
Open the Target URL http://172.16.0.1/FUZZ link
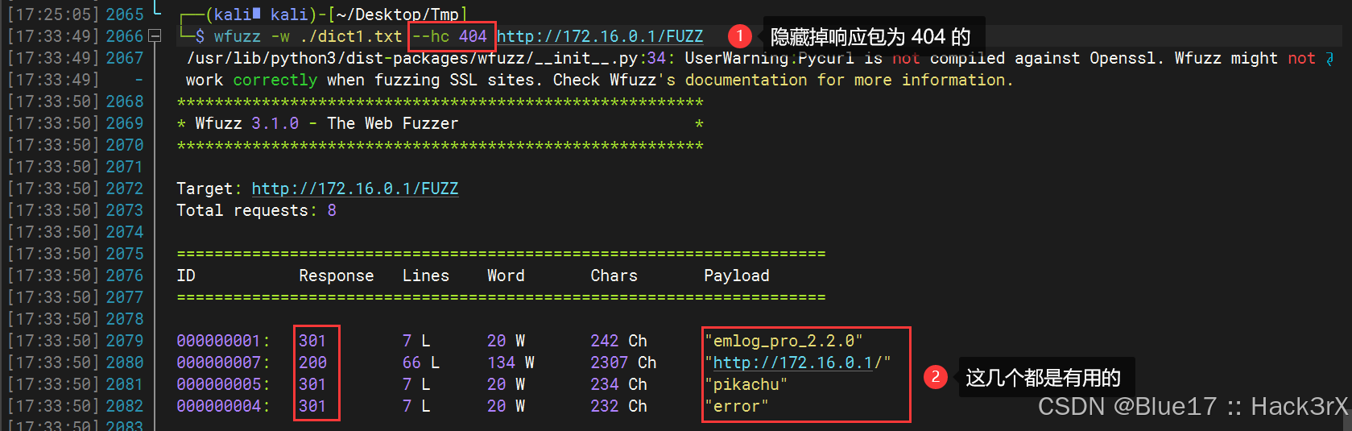(x=355, y=189)
